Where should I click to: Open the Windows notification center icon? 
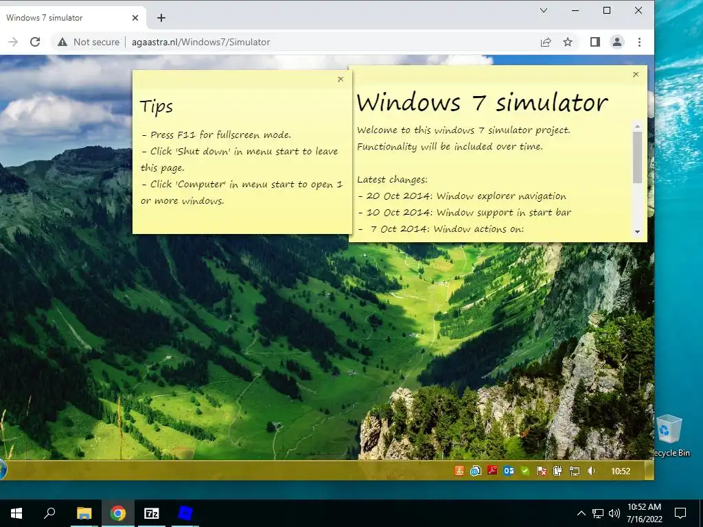click(680, 513)
